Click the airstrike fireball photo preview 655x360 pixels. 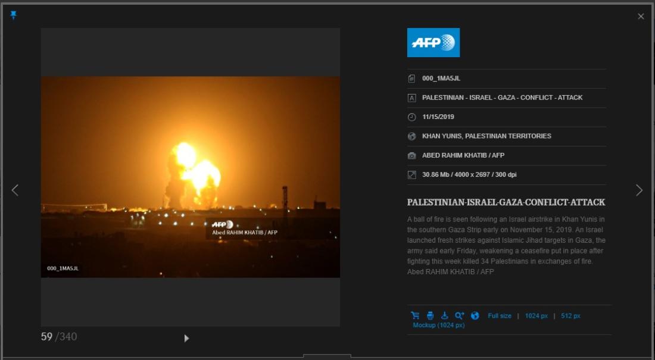190,177
